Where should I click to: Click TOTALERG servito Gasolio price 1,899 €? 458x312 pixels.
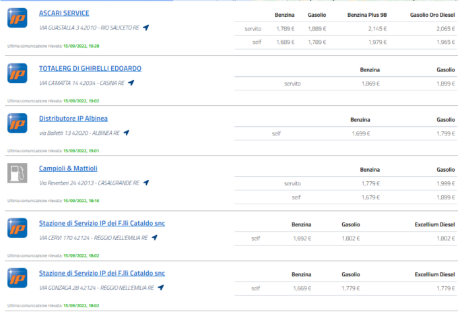[x=446, y=84]
